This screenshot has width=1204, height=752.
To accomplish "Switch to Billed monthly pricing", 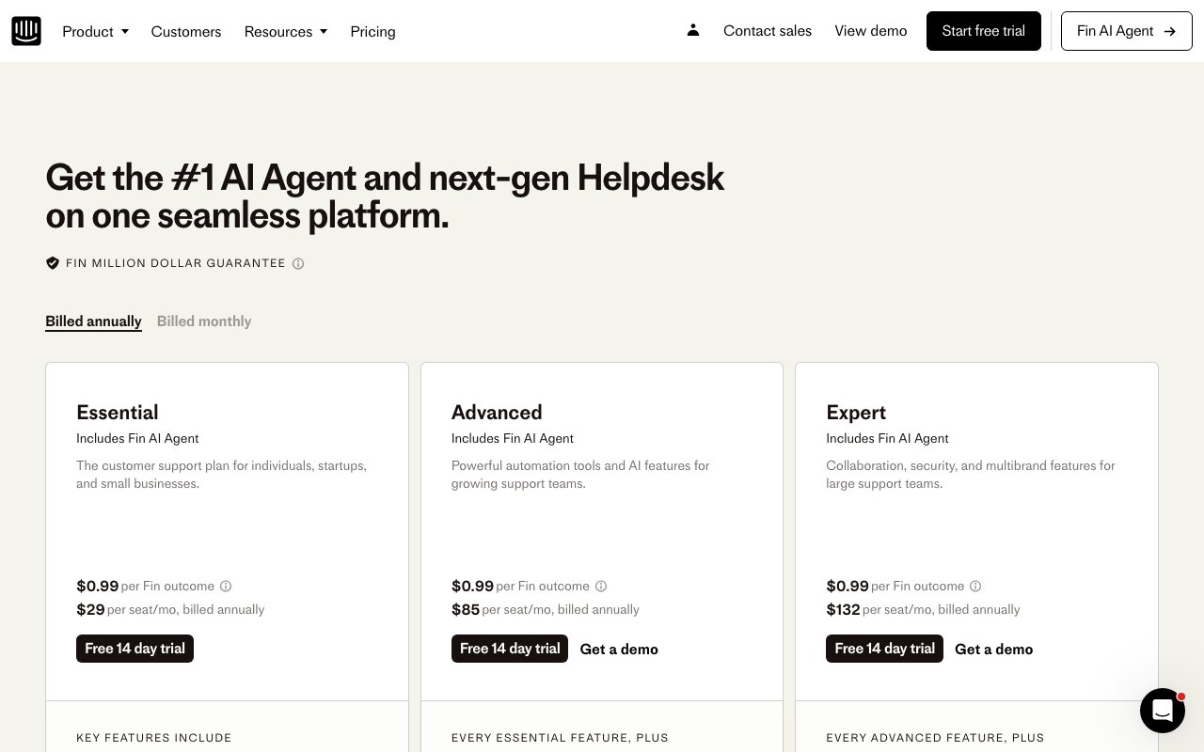I will pyautogui.click(x=204, y=321).
